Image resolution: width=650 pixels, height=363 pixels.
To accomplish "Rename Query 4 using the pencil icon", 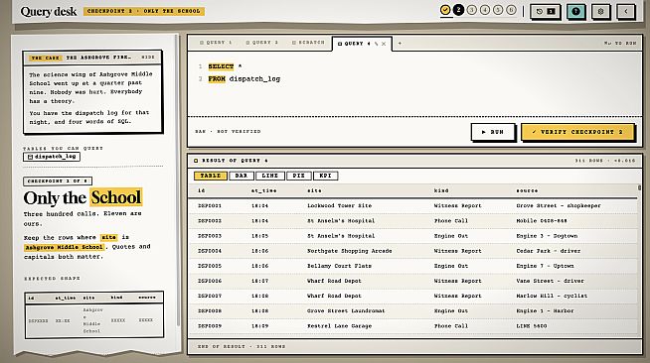I will 377,44.
